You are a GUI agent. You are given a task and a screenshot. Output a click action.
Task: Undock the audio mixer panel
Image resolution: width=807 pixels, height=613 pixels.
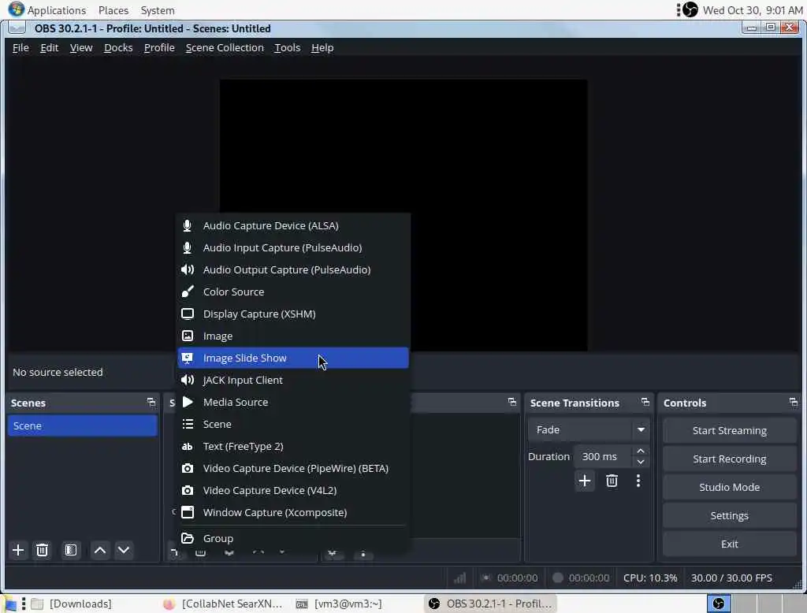point(511,402)
